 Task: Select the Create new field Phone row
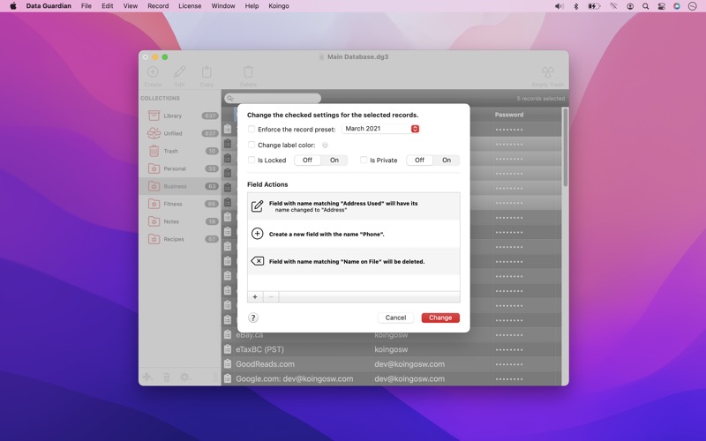pyautogui.click(x=354, y=234)
